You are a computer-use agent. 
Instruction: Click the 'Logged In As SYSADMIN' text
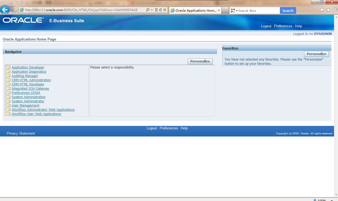pos(313,34)
